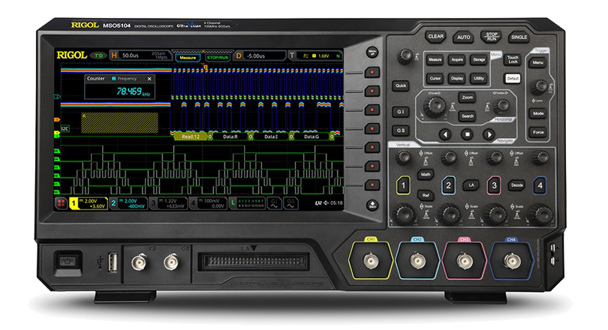Viewport: 608px width, 330px height.
Task: Tap the on-screen STOP/RUN indicator
Action: [x=218, y=58]
